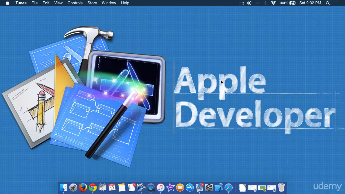Open battery status showing 100%
345x194 pixels.
287,3
